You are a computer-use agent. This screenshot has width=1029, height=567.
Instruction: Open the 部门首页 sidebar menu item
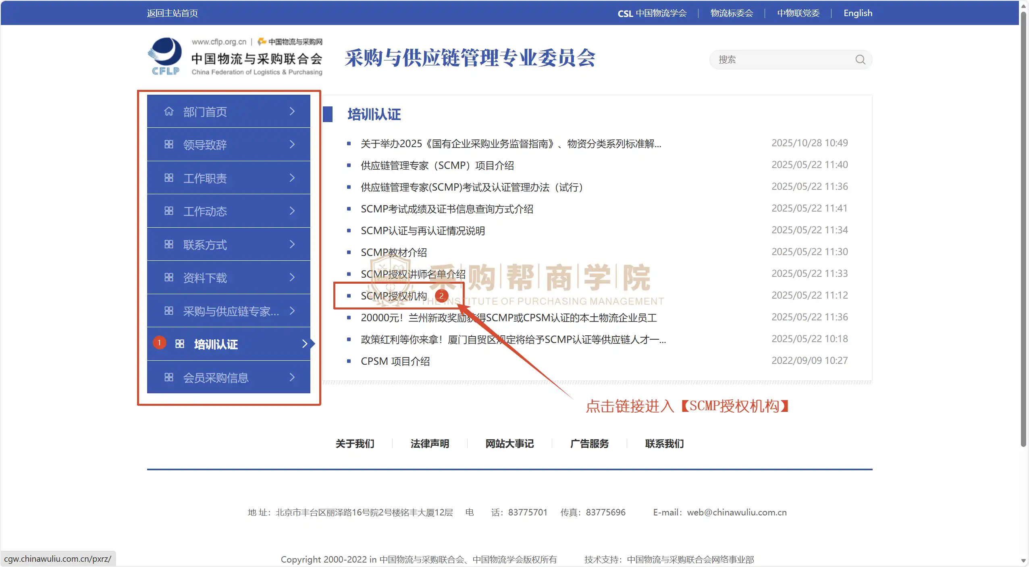pyautogui.click(x=229, y=111)
